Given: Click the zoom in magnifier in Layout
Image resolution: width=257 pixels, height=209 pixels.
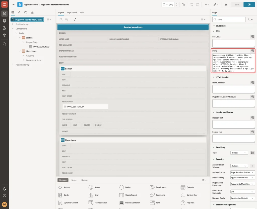Looking at the screenshot, I should [67, 19].
